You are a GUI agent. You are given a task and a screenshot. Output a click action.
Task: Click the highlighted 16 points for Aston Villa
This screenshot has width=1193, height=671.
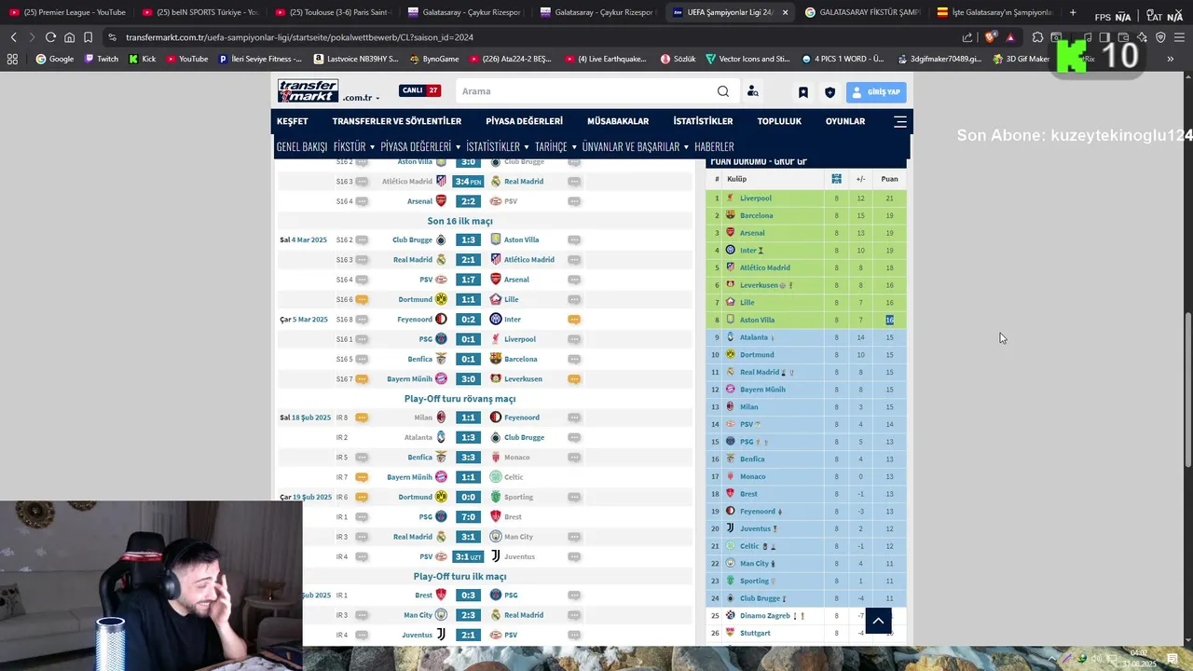(889, 320)
